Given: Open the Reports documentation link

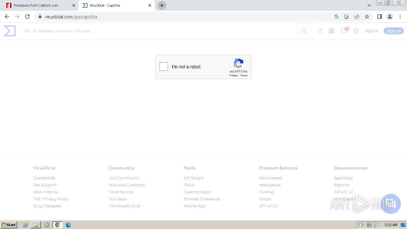Looking at the screenshot, I should coord(341,185).
